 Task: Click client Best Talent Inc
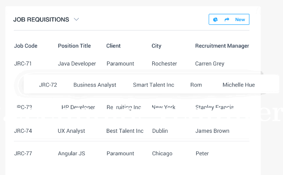coord(125,131)
